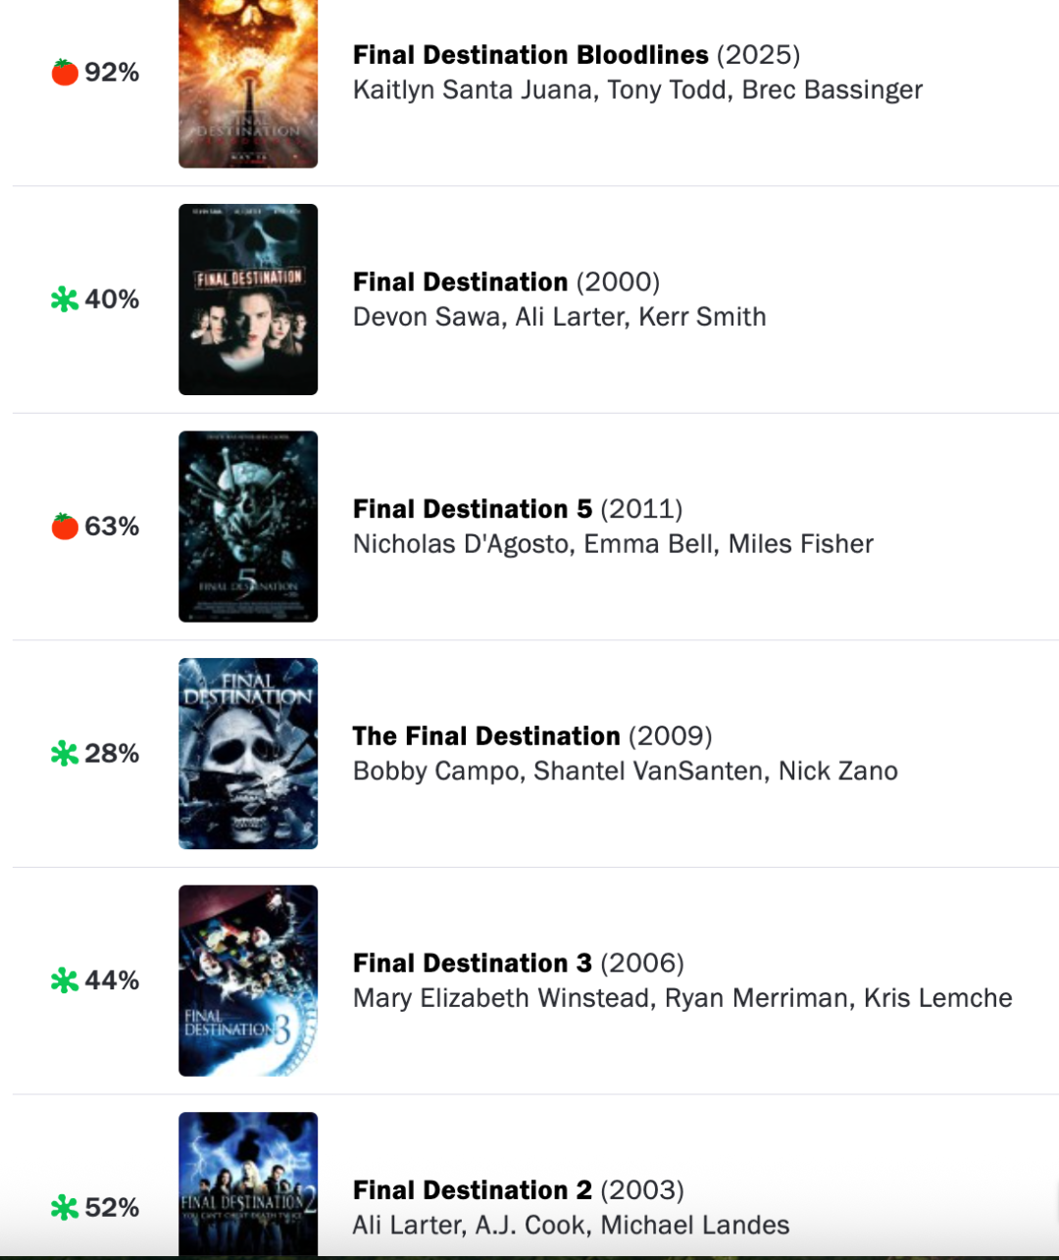
Task: Open the Final Destination 2000 poster thumbnail
Action: pos(248,299)
